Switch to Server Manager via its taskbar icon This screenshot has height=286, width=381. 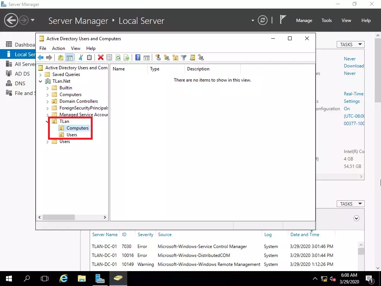pos(100,279)
